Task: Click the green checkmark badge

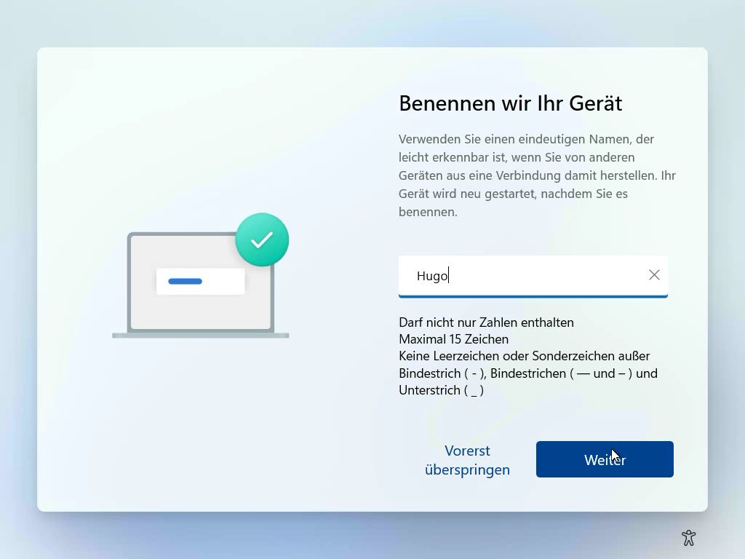Action: point(262,239)
